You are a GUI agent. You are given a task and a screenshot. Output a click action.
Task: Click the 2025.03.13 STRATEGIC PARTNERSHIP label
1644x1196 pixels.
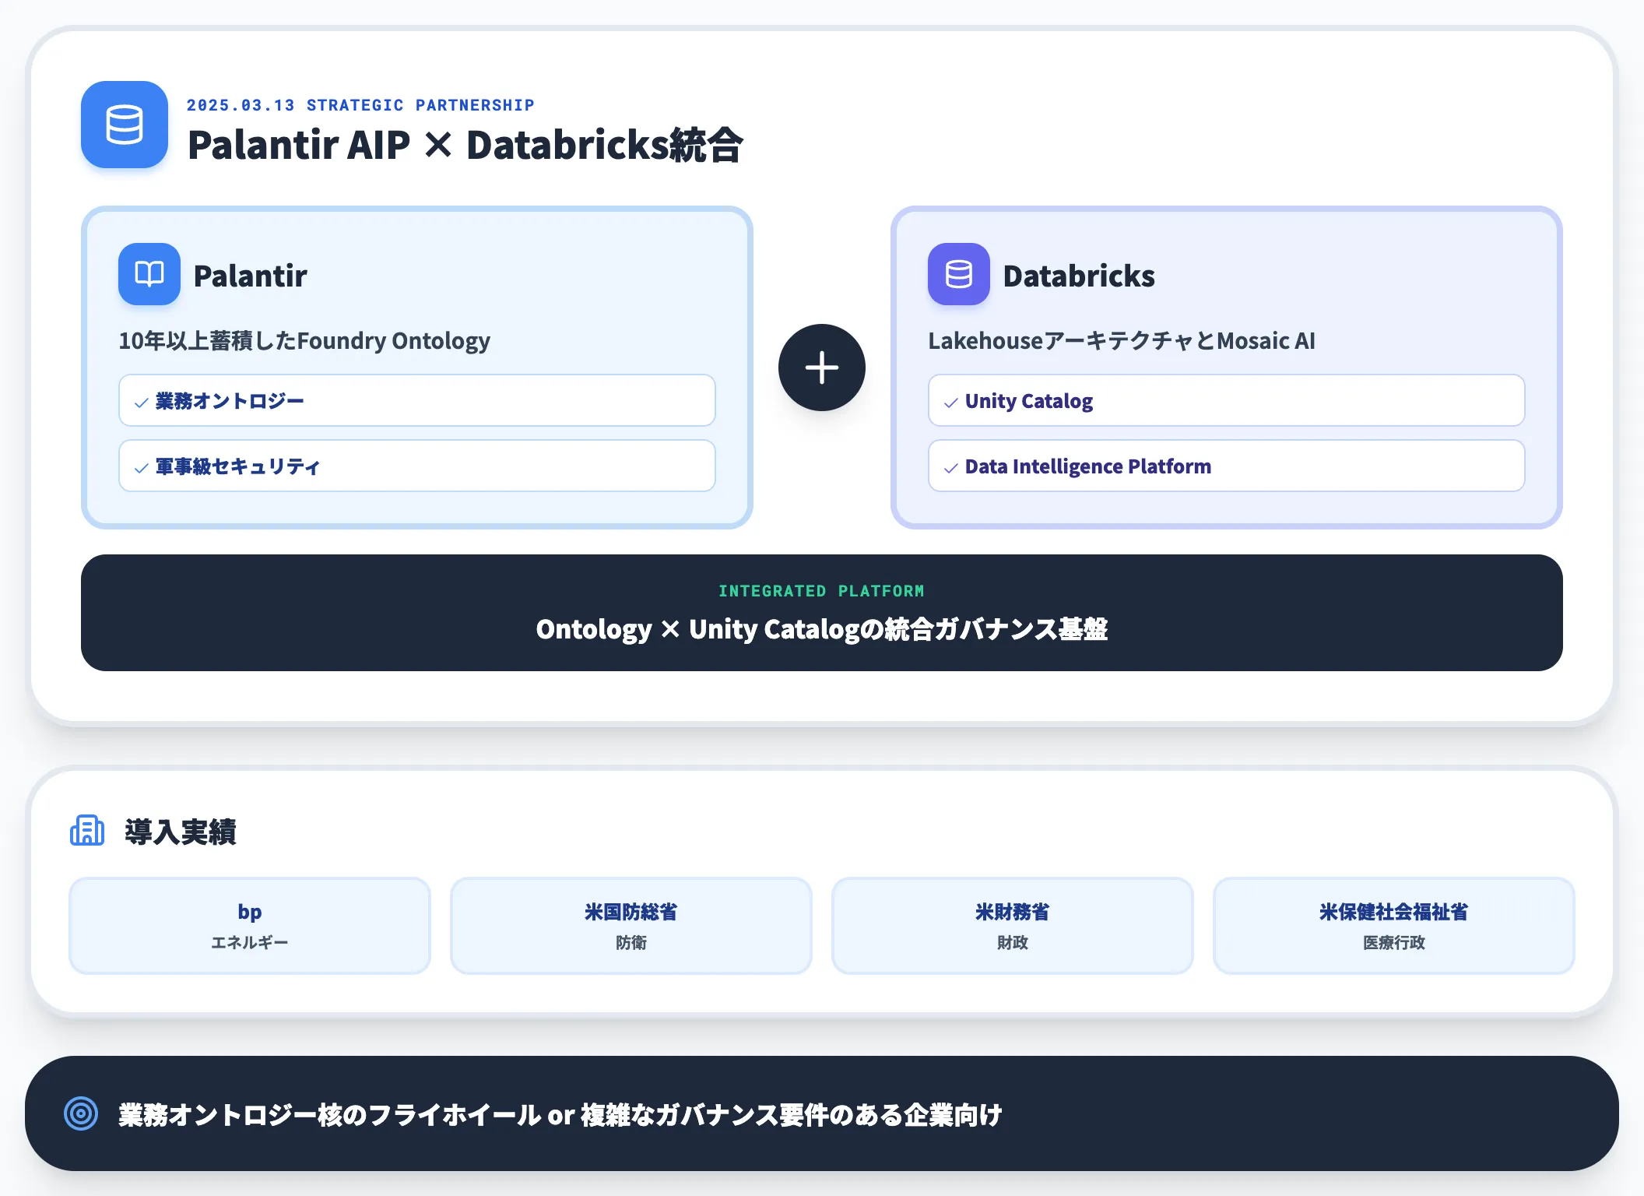pyautogui.click(x=360, y=105)
